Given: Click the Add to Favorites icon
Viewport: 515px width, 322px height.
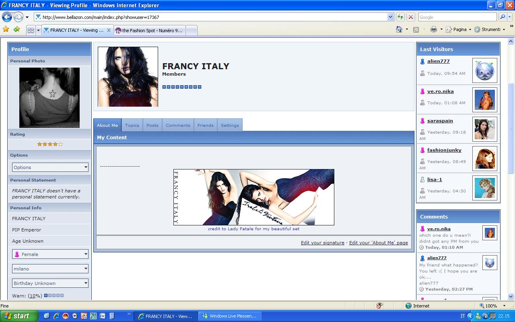Looking at the screenshot, I should pyautogui.click(x=16, y=29).
